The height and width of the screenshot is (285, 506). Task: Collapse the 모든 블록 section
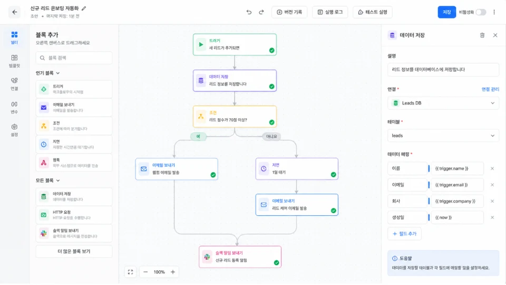48,180
